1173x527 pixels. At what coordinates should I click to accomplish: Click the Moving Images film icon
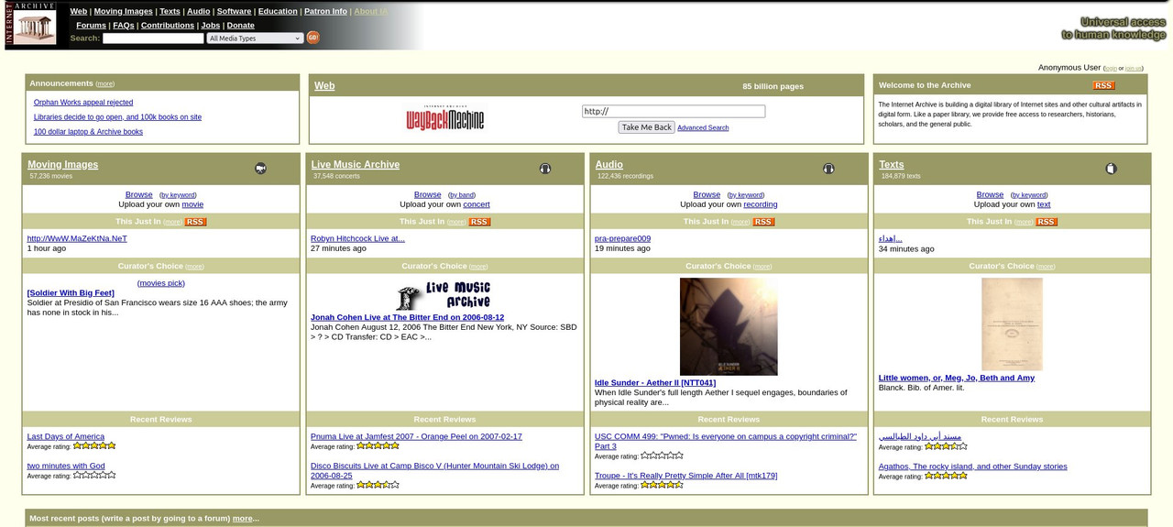pos(260,168)
